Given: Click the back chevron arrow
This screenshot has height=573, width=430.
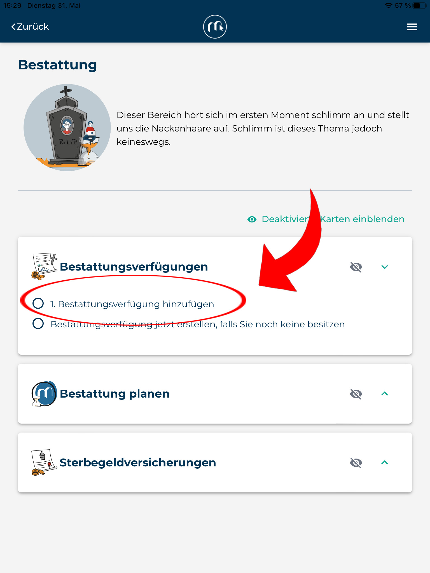Looking at the screenshot, I should [x=13, y=27].
